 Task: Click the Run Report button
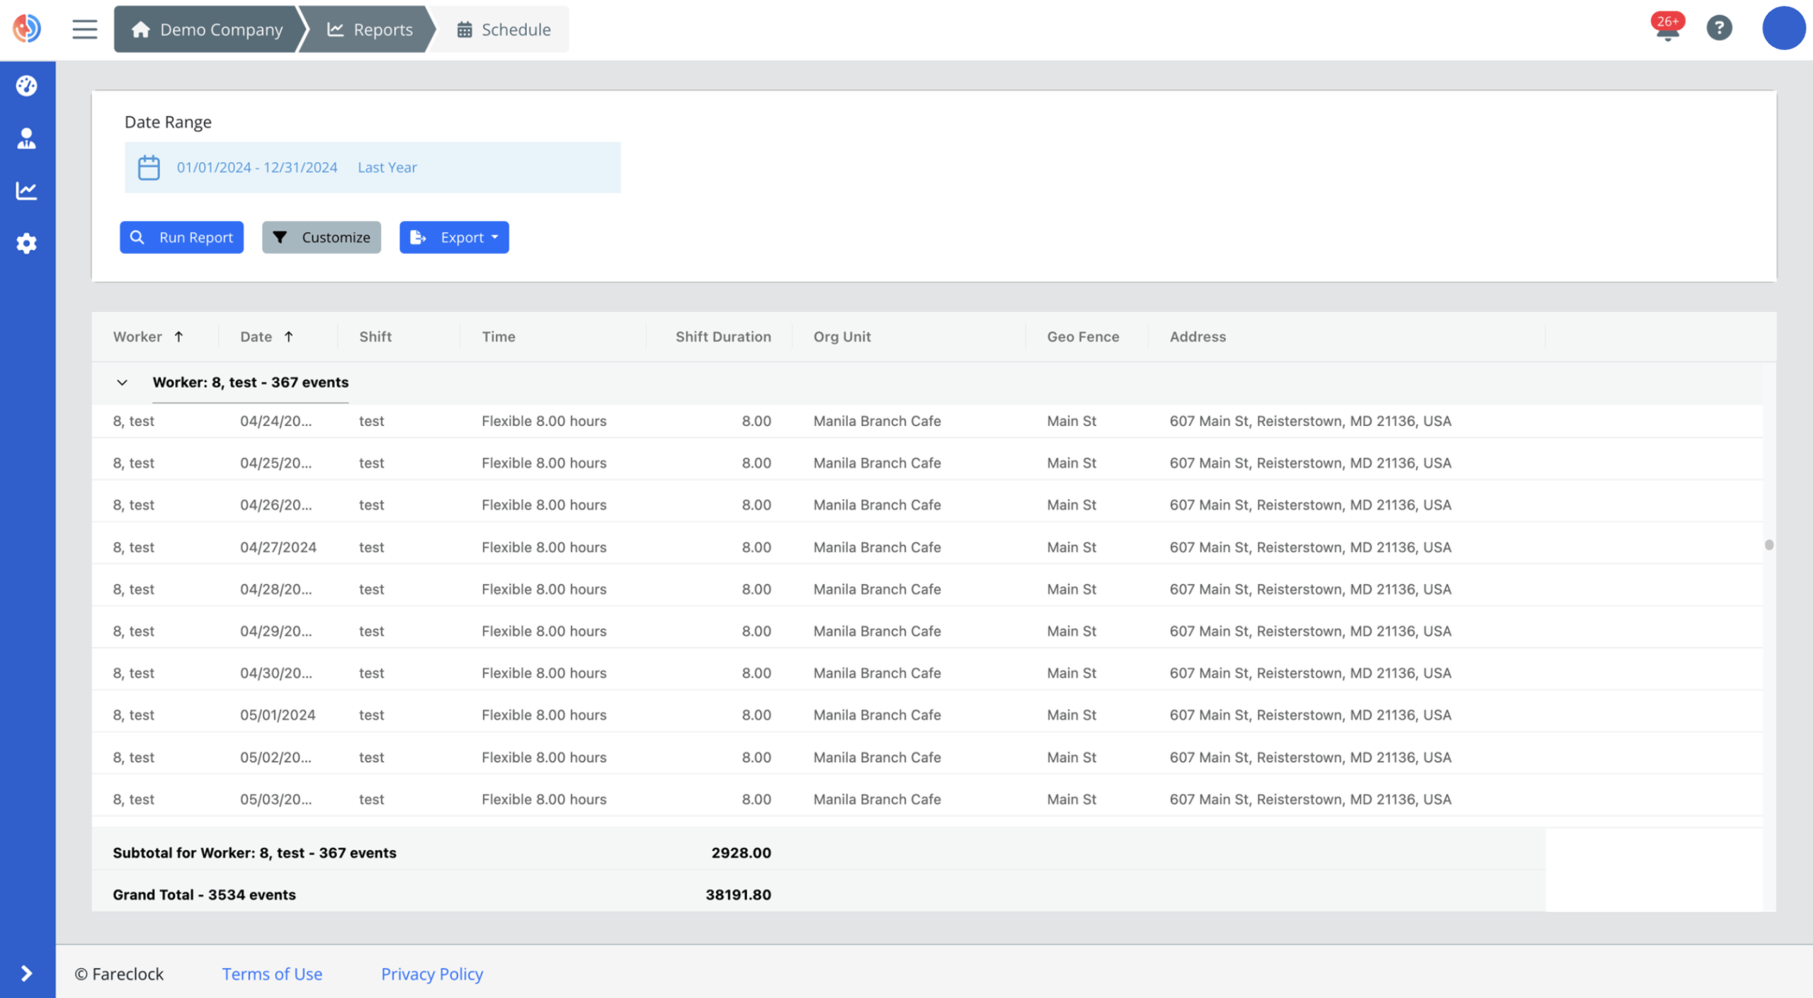(181, 237)
